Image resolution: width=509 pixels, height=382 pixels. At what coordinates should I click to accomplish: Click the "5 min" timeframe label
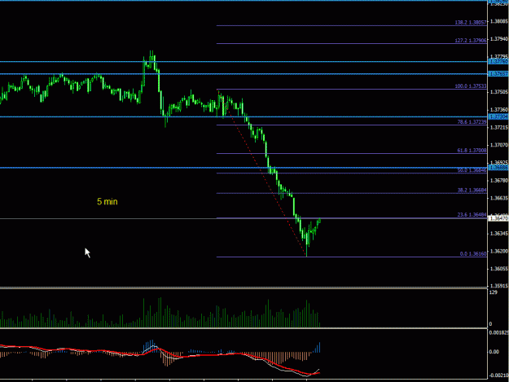click(108, 201)
